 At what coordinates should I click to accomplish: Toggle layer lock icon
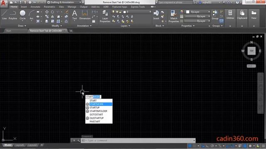[120, 12]
